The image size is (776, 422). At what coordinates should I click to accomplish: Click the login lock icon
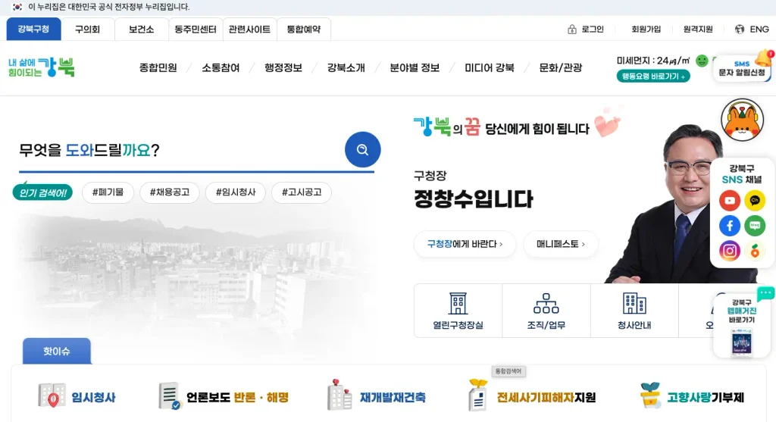point(571,30)
